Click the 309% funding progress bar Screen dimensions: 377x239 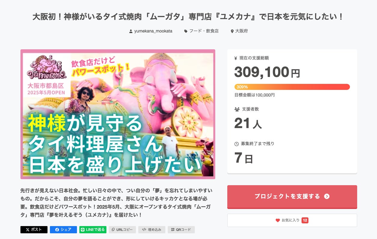pos(292,87)
